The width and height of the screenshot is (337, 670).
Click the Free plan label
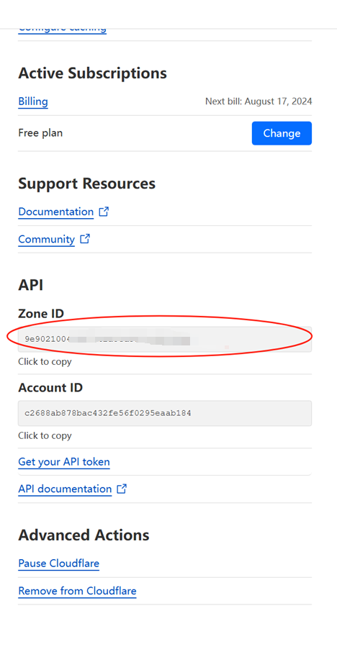tap(40, 133)
